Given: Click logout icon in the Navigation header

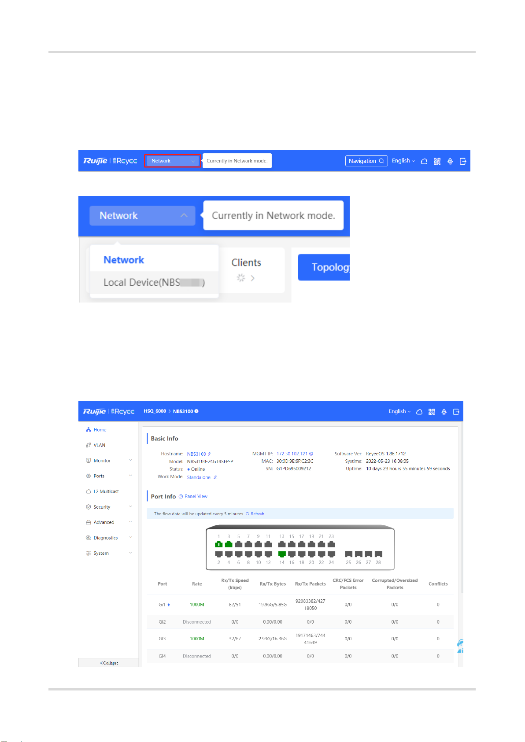Looking at the screenshot, I should (463, 161).
